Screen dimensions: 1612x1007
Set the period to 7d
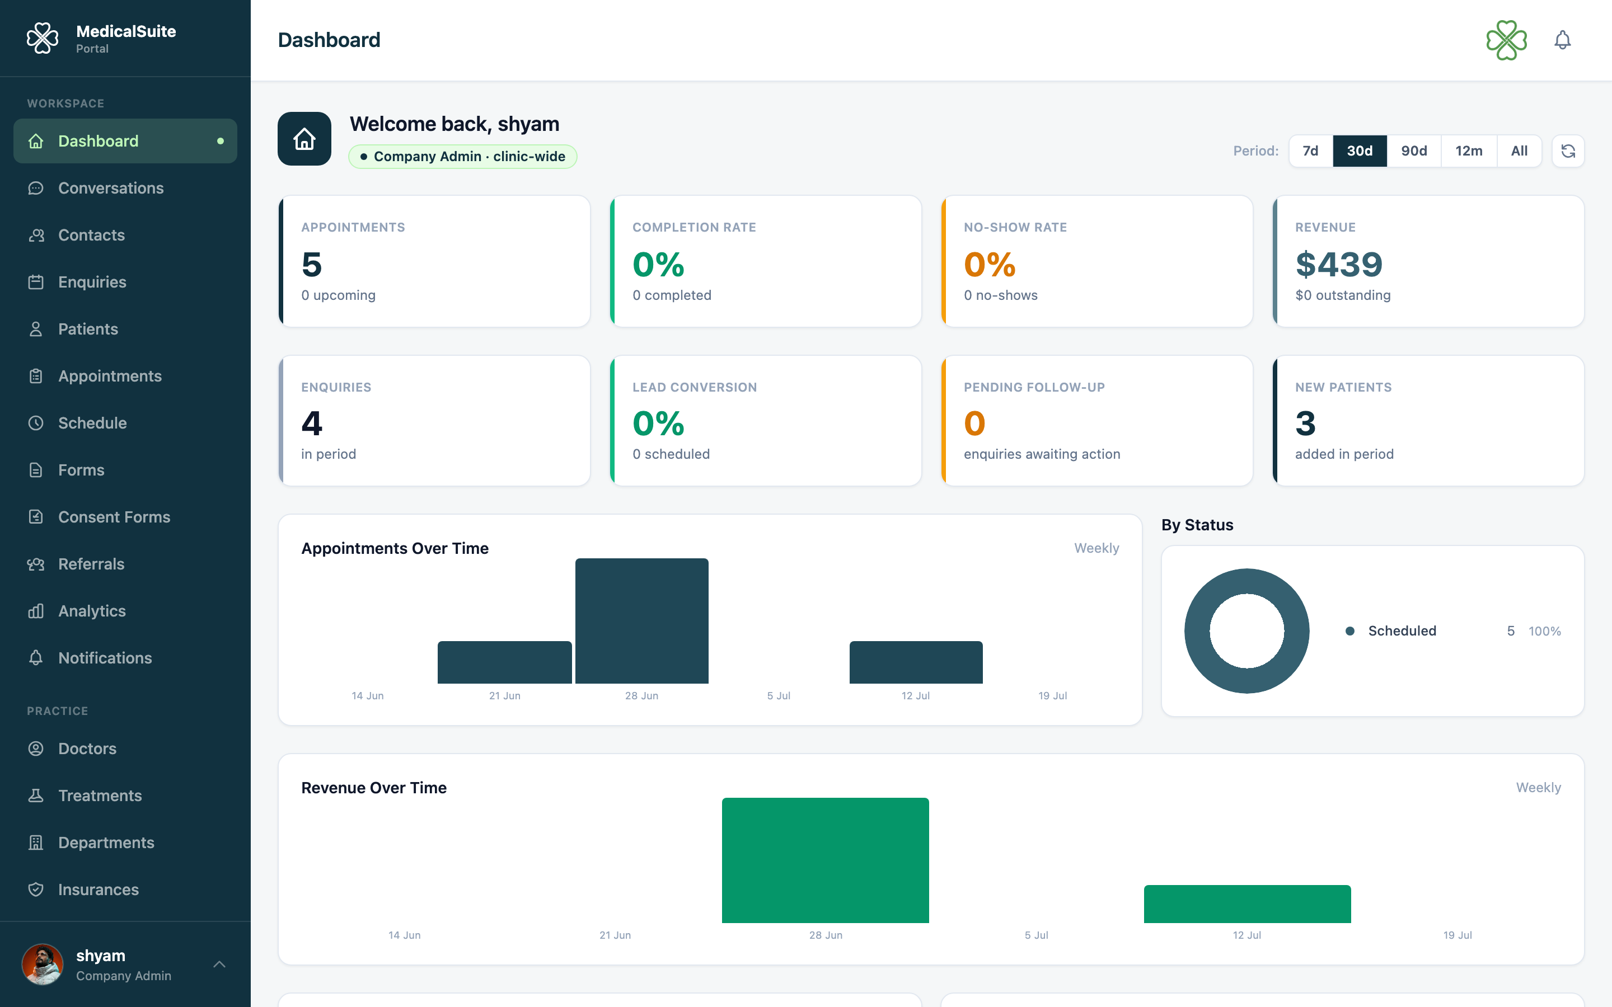[1310, 151]
